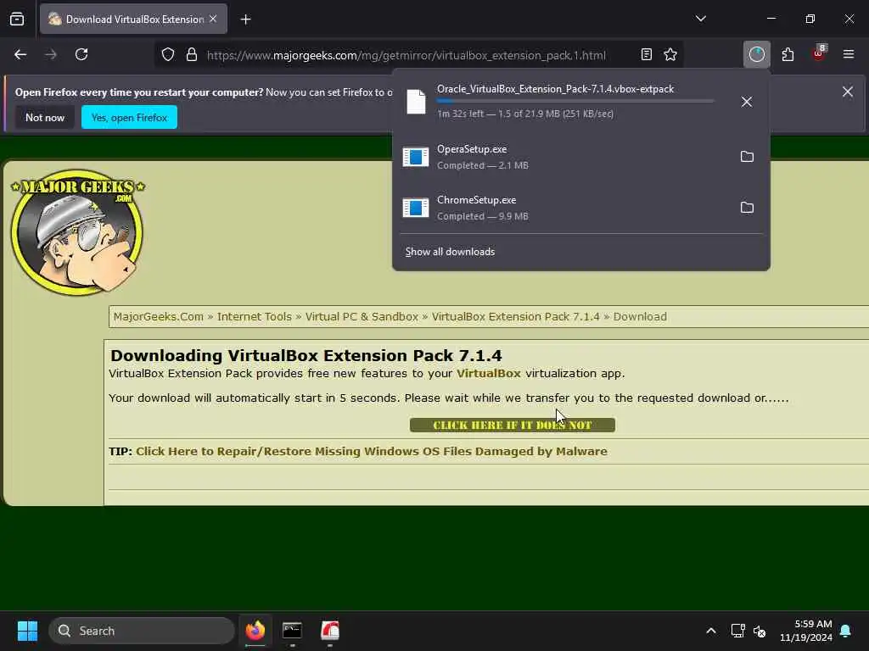Viewport: 869px width, 651px height.
Task: Expand the list all tabs chevron
Action: 700,19
